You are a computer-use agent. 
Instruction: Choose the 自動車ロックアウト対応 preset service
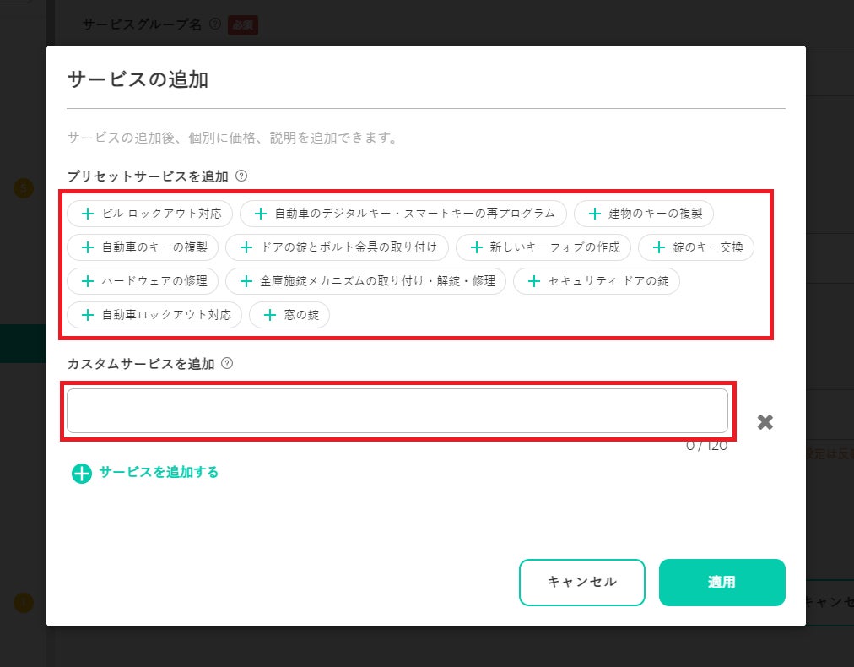click(x=154, y=315)
